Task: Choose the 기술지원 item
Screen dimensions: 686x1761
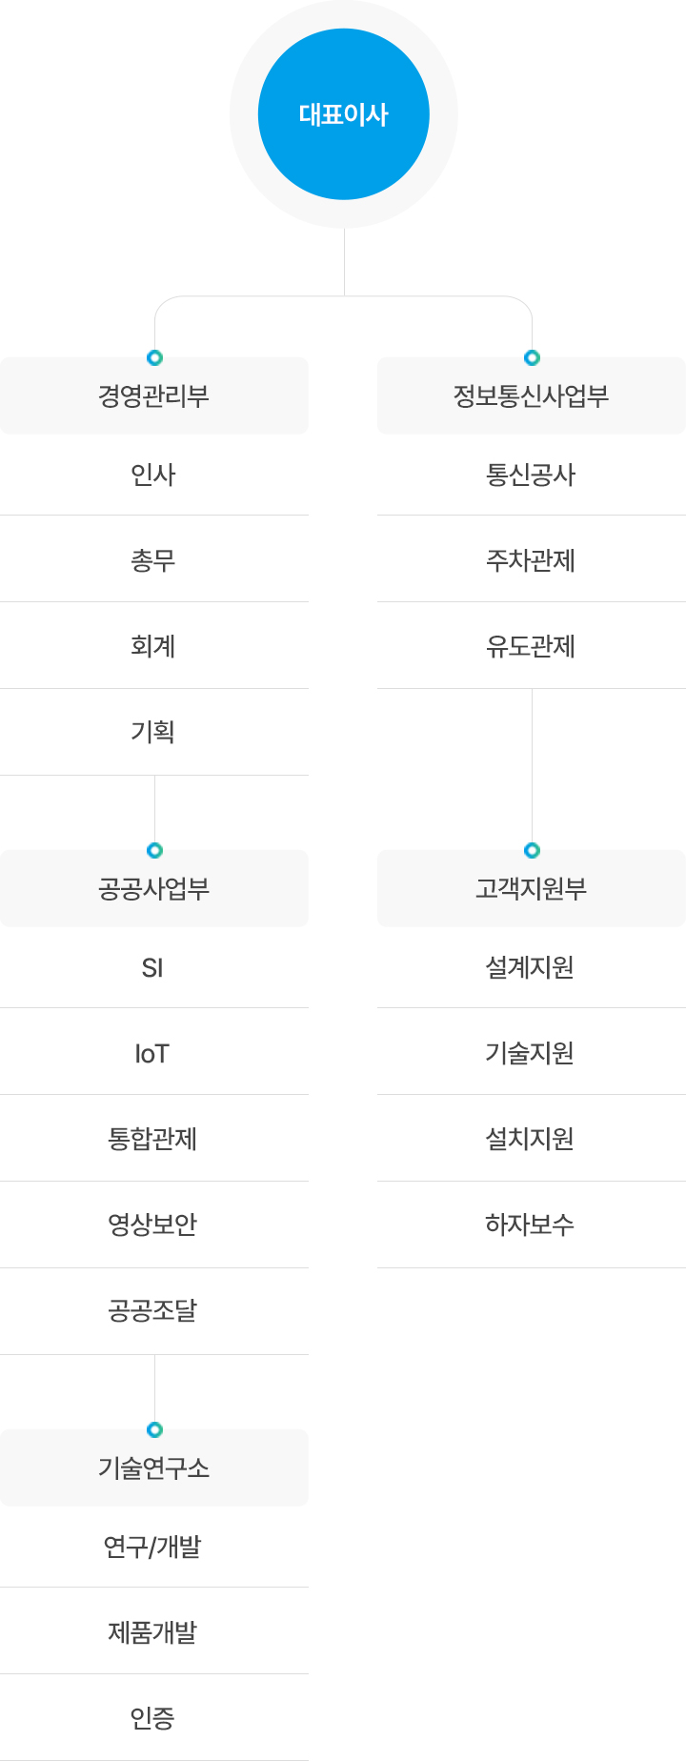Action: point(532,1053)
